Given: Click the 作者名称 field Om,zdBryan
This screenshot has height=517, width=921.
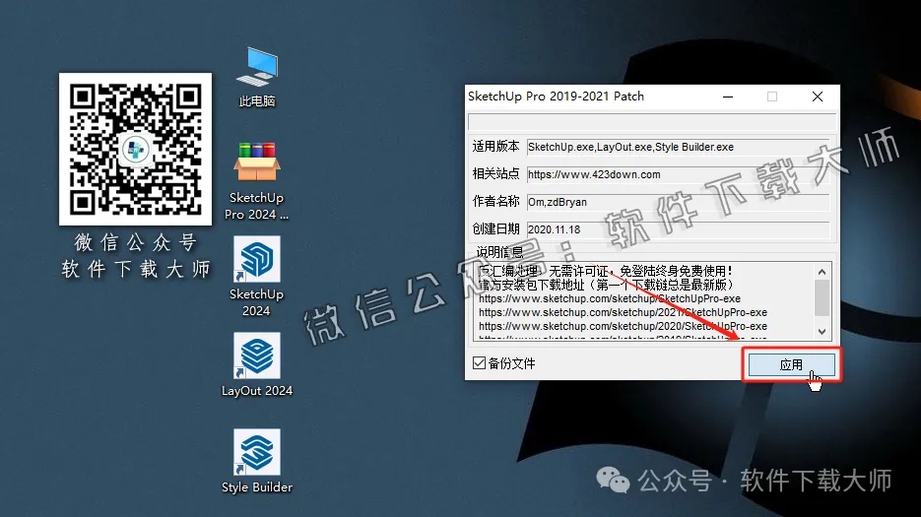Looking at the screenshot, I should tap(678, 202).
